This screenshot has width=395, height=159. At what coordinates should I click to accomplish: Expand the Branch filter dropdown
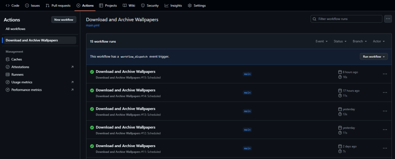point(360,41)
